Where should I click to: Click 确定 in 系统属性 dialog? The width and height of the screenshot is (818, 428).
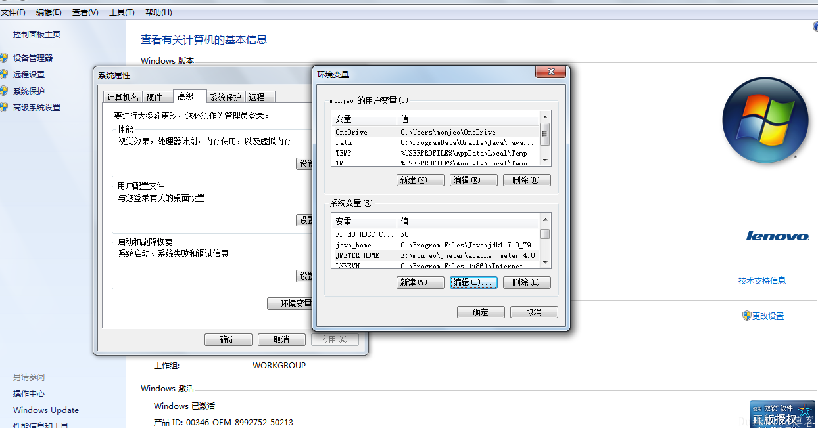[x=228, y=339]
